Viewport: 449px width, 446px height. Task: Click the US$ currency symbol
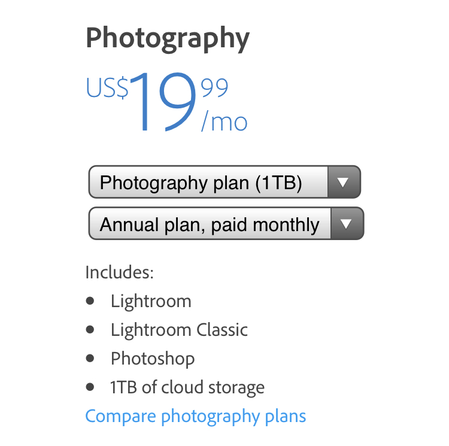coord(107,87)
